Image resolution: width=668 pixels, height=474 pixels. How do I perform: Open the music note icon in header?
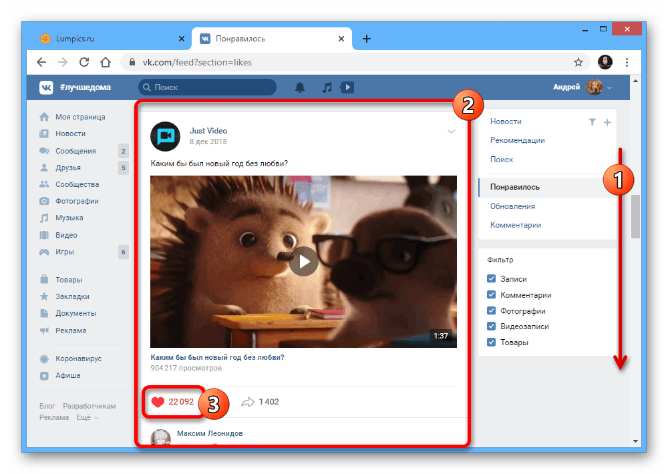click(x=327, y=87)
